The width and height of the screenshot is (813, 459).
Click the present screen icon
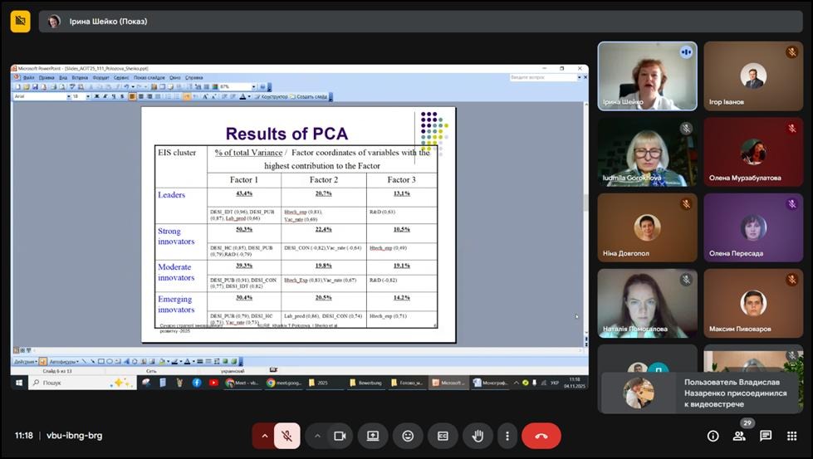(373, 436)
